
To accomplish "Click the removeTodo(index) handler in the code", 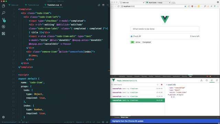I will (x=81, y=52).
